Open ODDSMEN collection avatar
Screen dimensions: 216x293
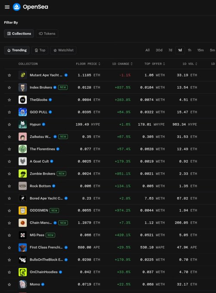pyautogui.click(x=22, y=210)
